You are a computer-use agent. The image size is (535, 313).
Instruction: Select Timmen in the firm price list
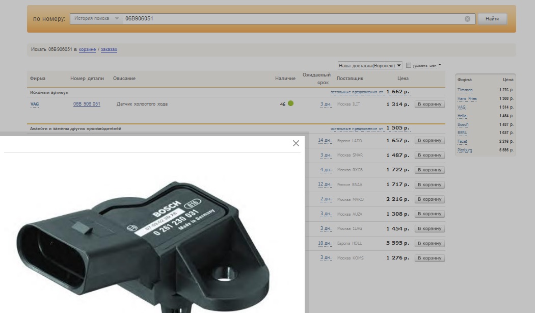(x=465, y=90)
